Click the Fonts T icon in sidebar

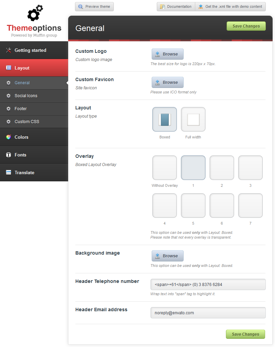9,155
